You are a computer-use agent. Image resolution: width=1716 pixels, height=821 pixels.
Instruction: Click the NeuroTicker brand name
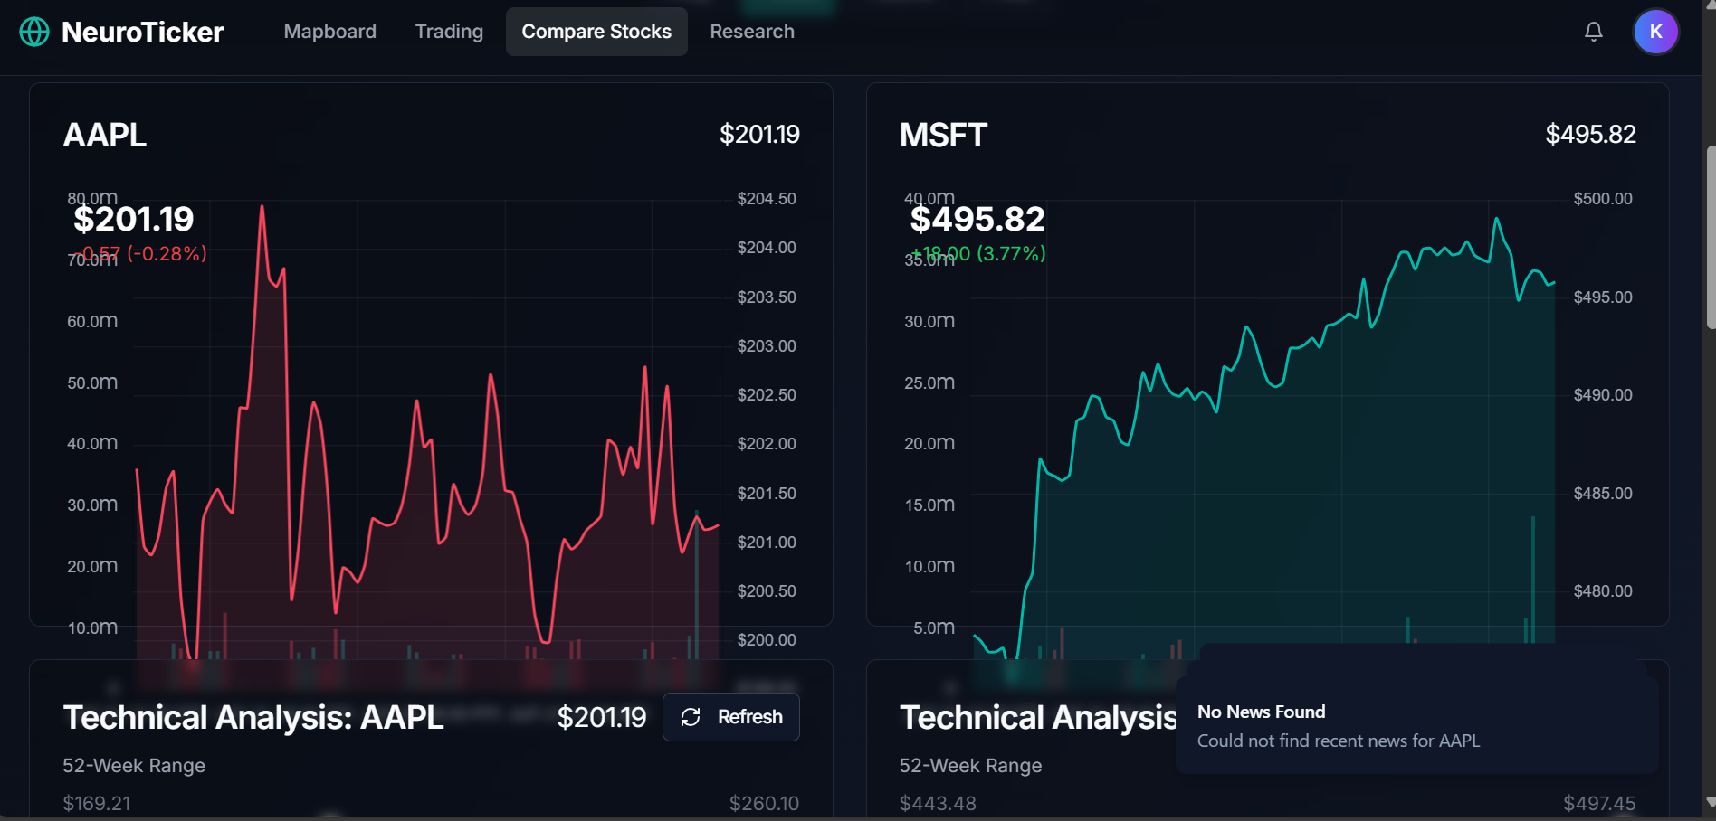coord(142,32)
